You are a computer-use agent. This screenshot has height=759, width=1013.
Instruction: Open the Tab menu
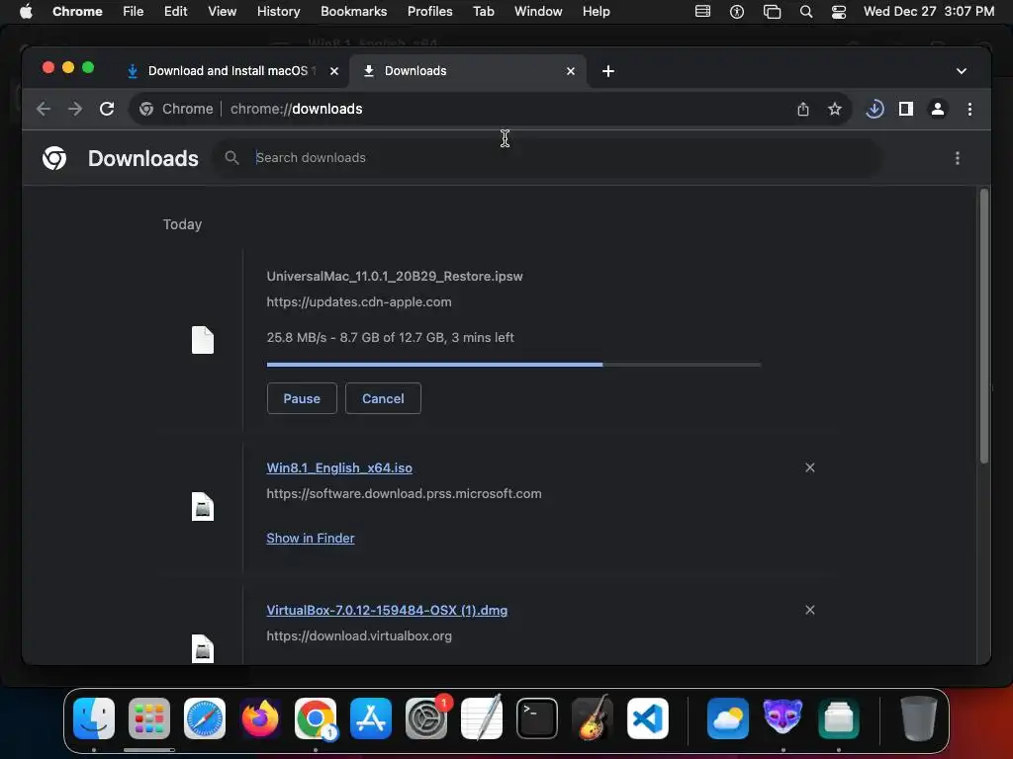pos(483,12)
